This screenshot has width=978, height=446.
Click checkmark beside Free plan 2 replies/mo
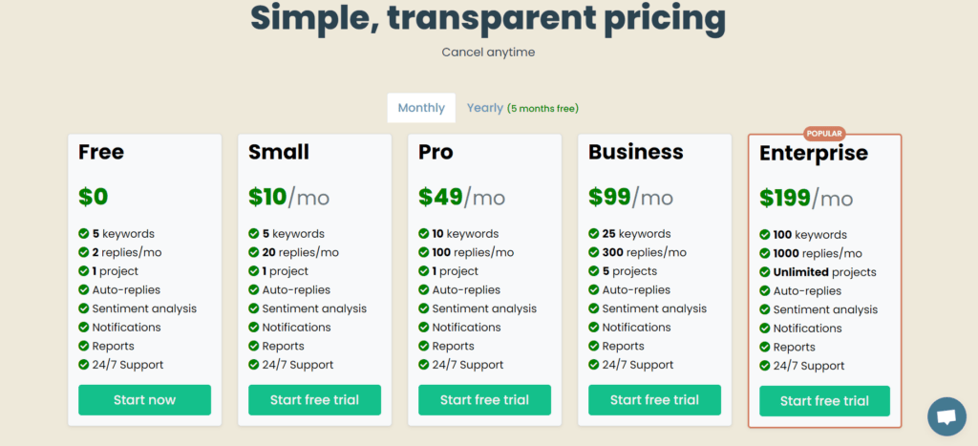pos(84,252)
